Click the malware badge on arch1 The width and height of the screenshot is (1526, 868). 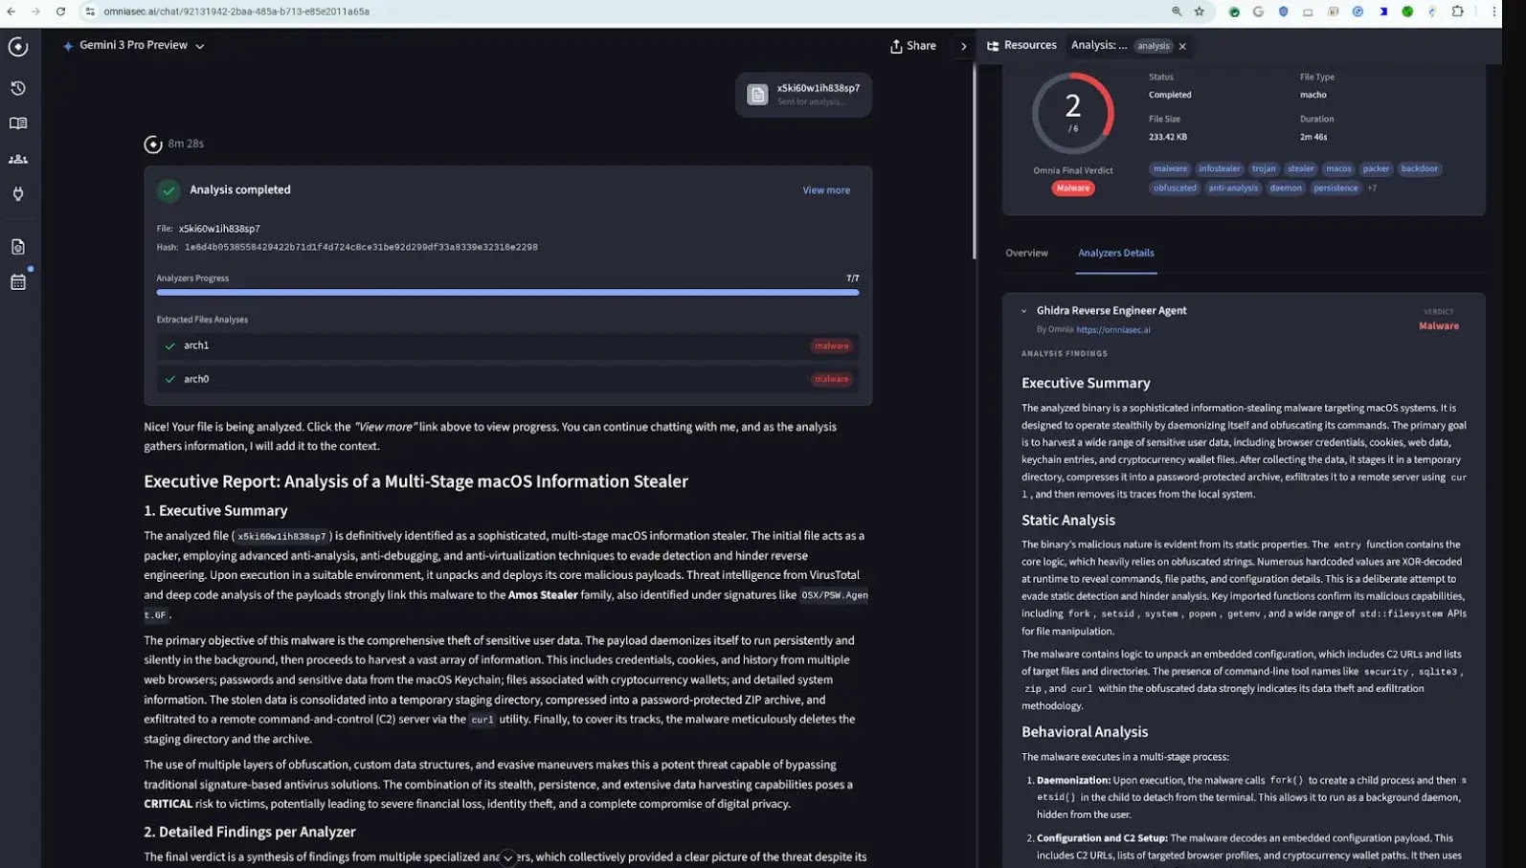pos(831,346)
